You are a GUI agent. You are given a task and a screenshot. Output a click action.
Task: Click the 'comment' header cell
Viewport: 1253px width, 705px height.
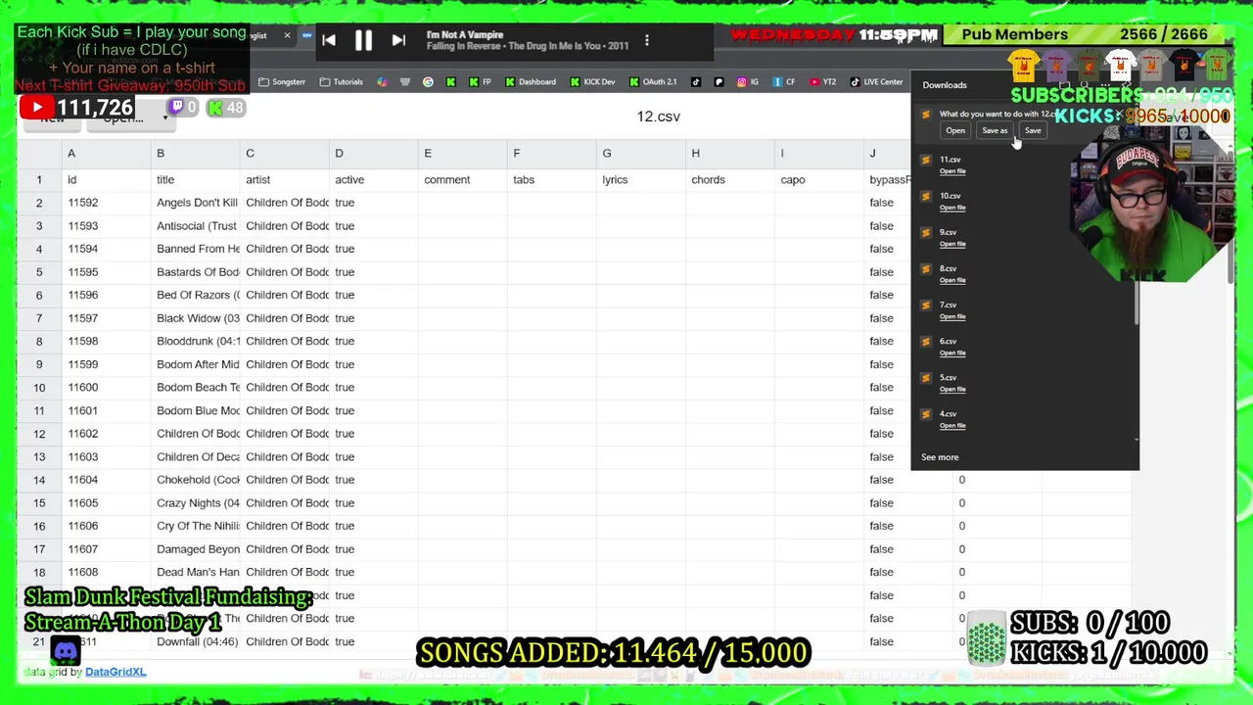pyautogui.click(x=463, y=180)
